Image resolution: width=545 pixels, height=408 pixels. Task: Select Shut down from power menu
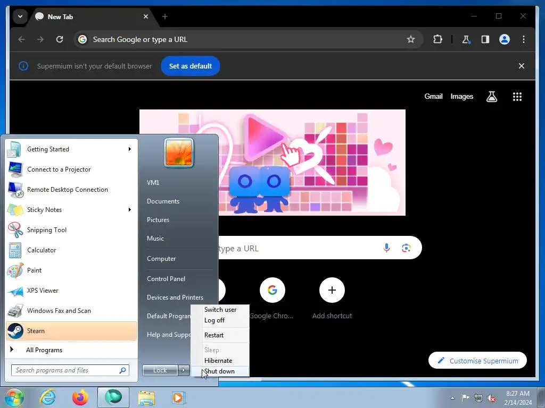click(220, 371)
